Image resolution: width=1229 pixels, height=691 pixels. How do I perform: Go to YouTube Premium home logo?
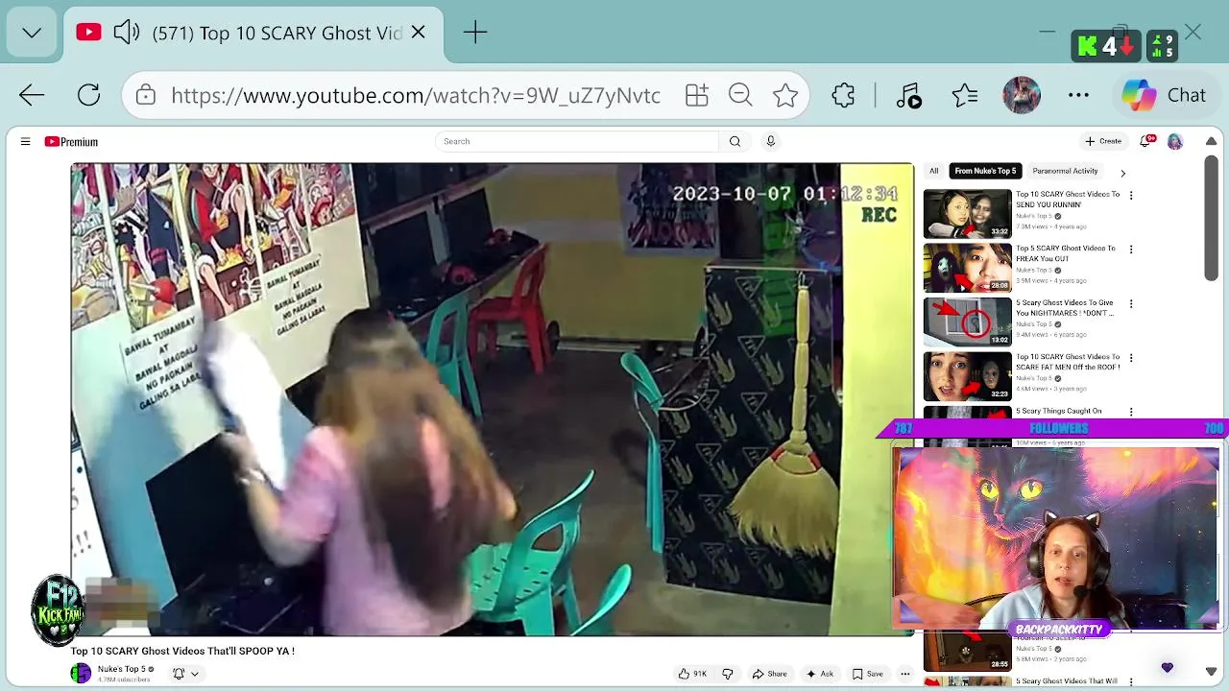point(71,142)
